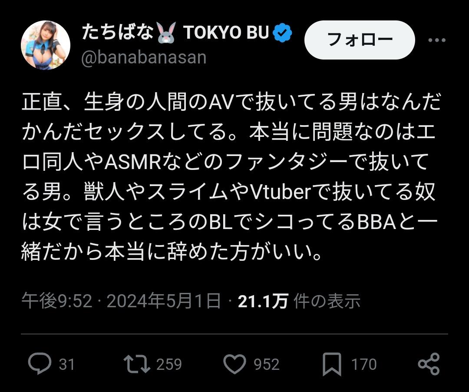Screen dimensions: 469x392
Task: Like the post with the heart icon
Action: (234, 364)
